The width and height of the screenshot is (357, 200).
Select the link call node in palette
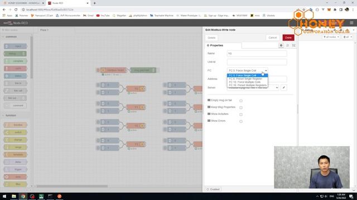(x=16, y=91)
